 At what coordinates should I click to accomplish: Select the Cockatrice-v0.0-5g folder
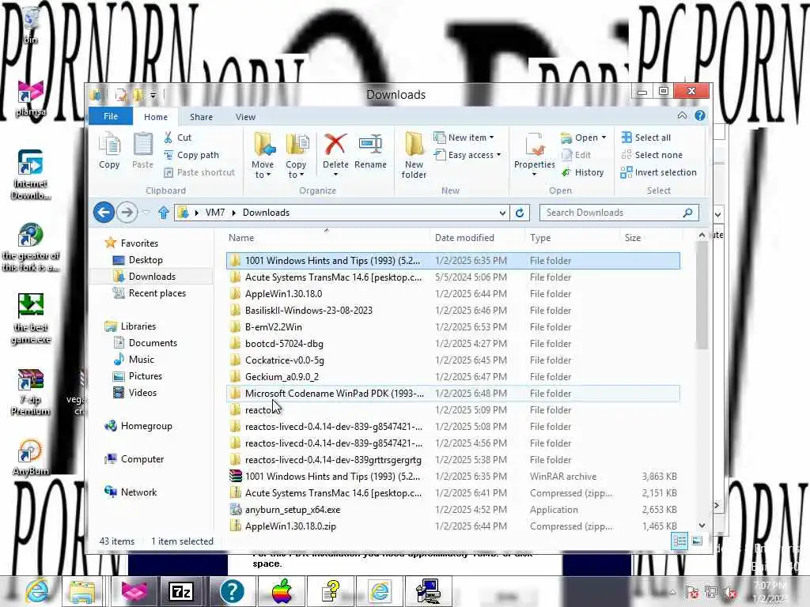pos(453,360)
